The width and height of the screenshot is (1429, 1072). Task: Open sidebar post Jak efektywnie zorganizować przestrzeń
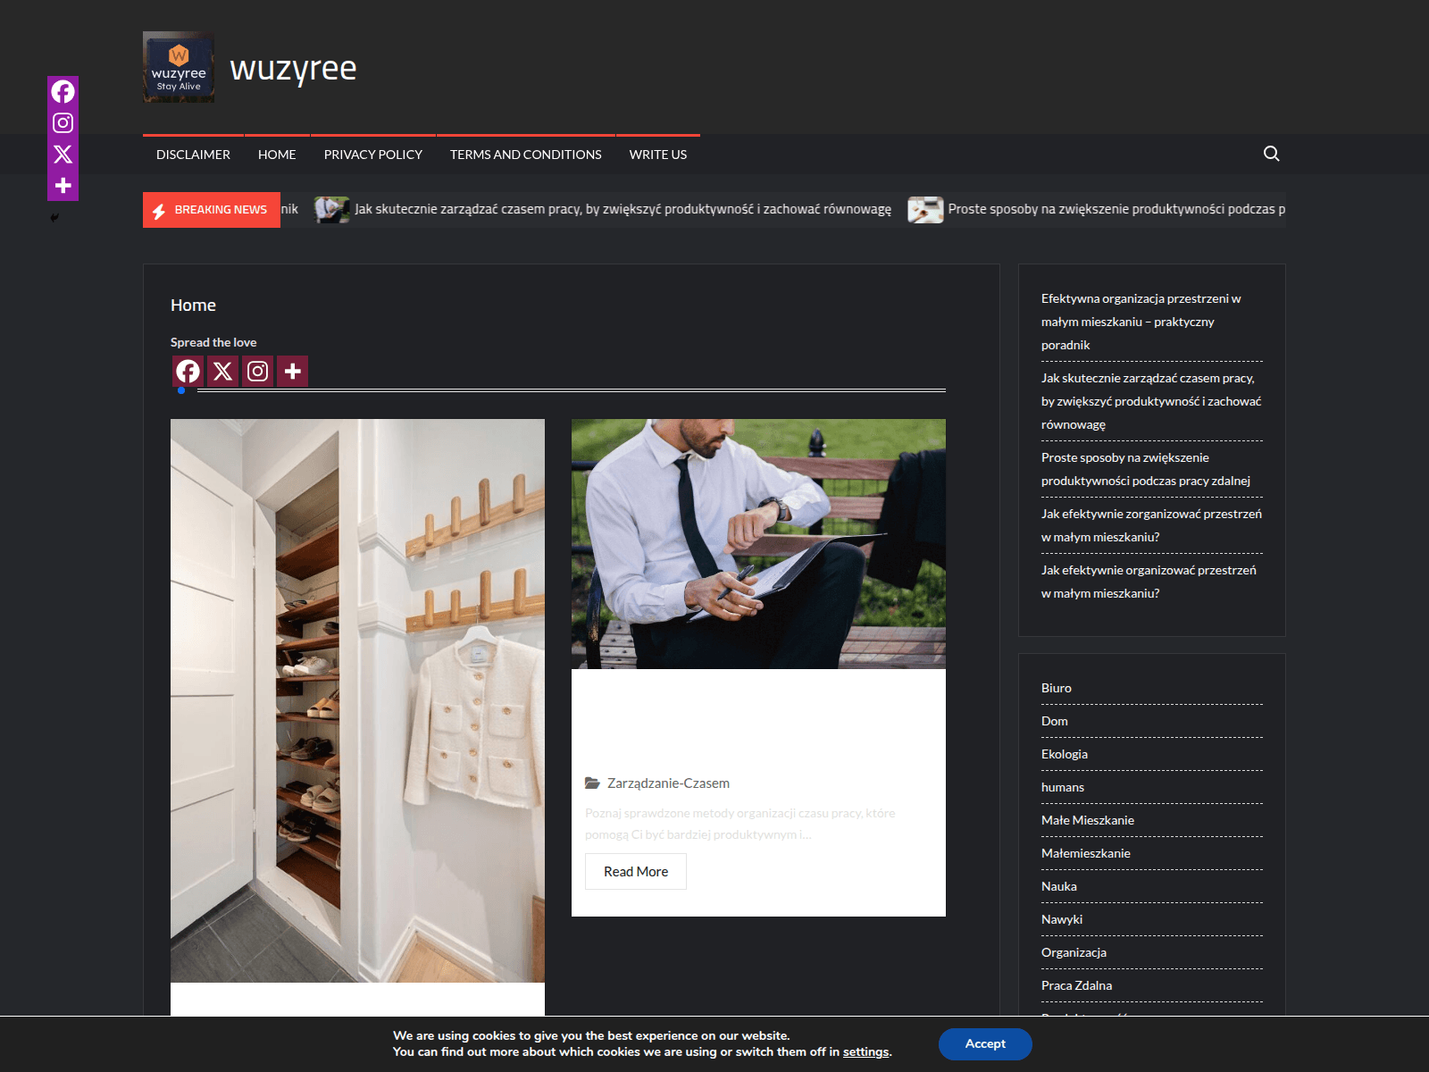tap(1151, 525)
